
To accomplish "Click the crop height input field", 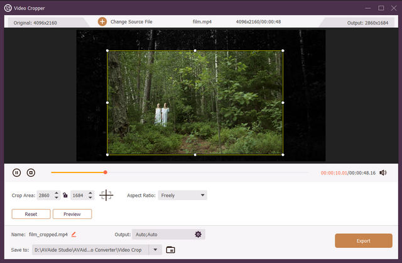I will [x=79, y=196].
